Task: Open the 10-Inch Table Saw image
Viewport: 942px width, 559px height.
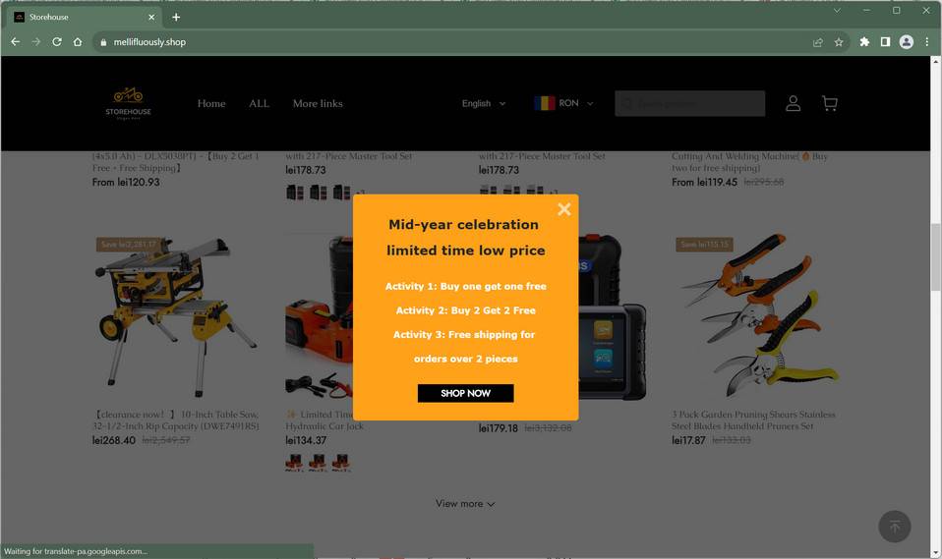Action: pyautogui.click(x=176, y=317)
